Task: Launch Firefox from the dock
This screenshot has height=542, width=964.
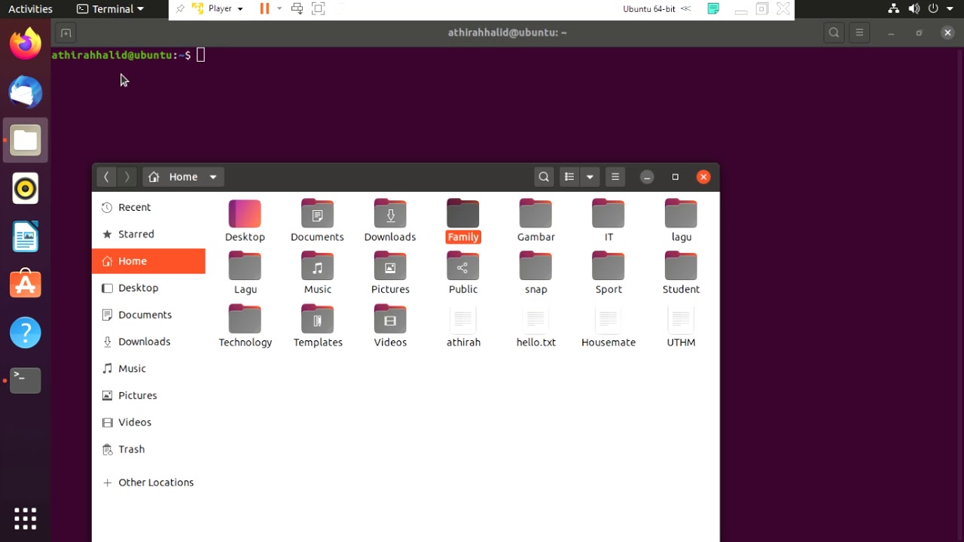Action: click(x=26, y=44)
